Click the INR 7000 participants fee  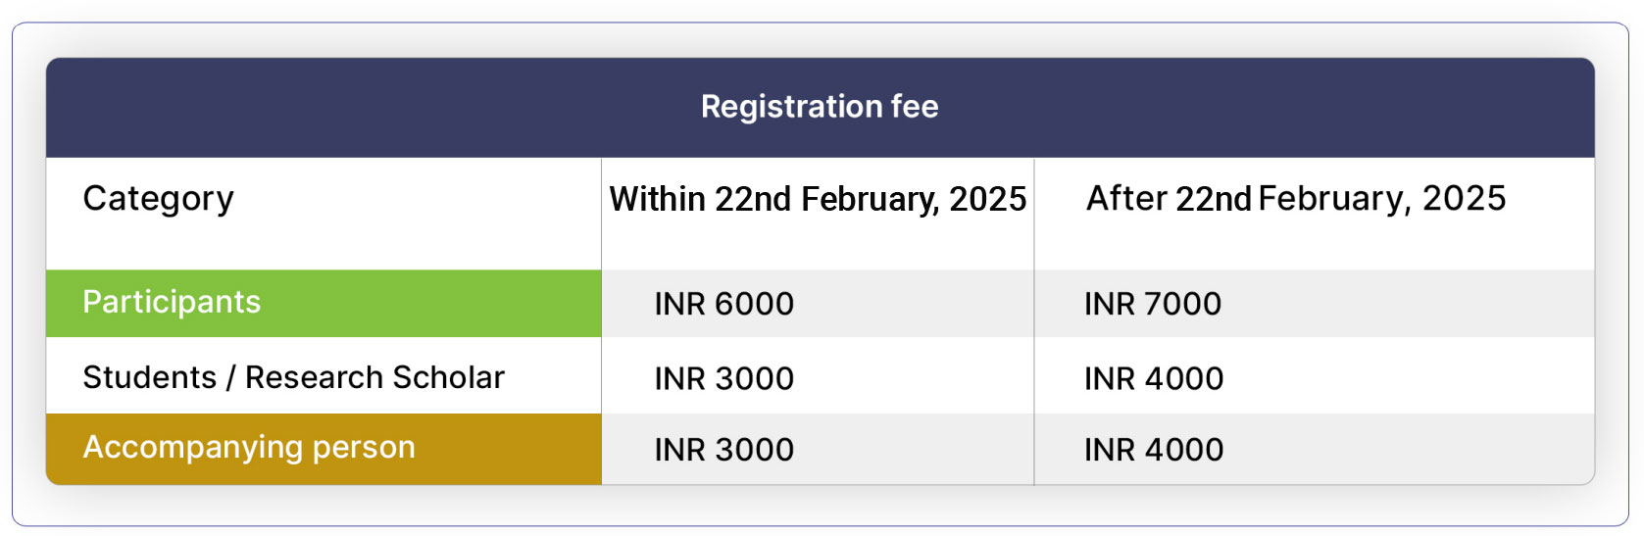pos(1153,304)
